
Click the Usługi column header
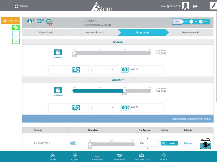click(x=38, y=130)
